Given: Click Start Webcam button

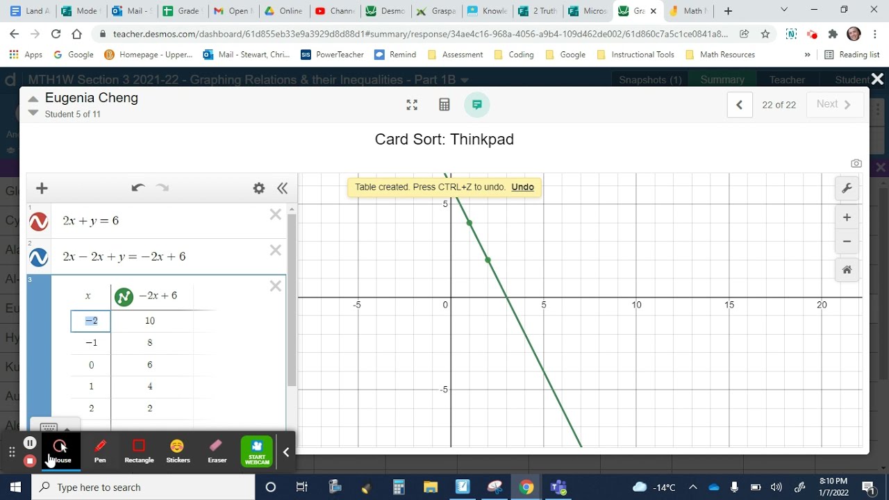Looking at the screenshot, I should point(256,451).
